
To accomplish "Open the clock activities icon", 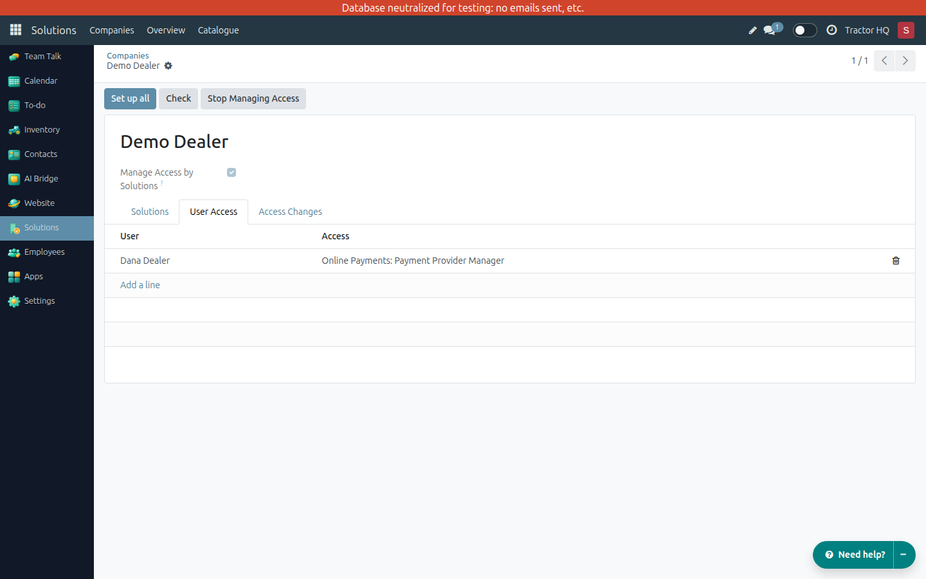I will pyautogui.click(x=831, y=30).
